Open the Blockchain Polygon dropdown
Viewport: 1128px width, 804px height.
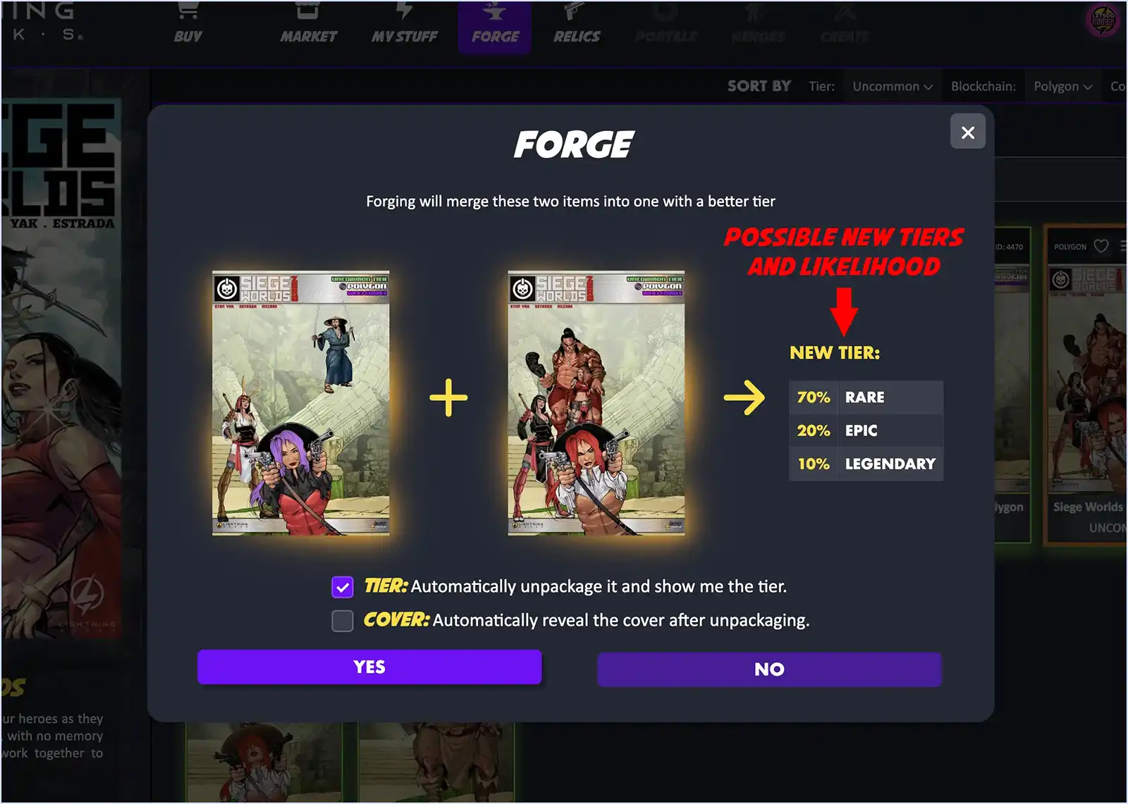click(1062, 86)
